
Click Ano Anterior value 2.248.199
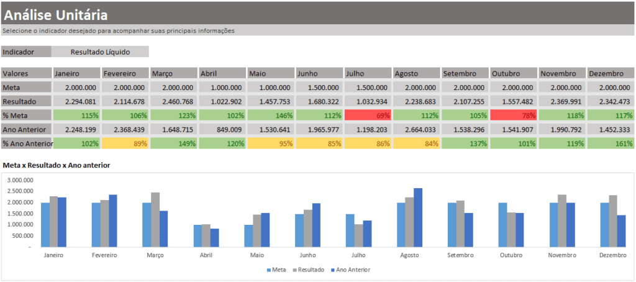76,129
